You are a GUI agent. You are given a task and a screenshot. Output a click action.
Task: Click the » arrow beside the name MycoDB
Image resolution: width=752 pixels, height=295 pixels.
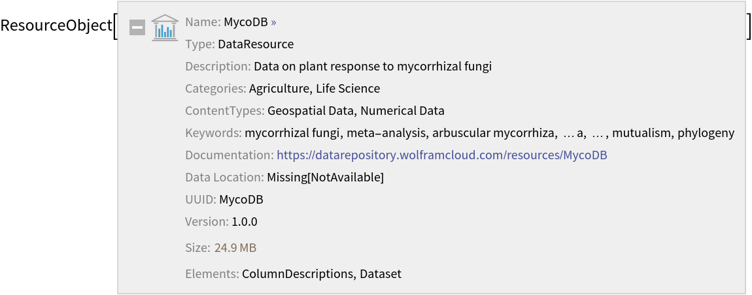click(x=273, y=22)
